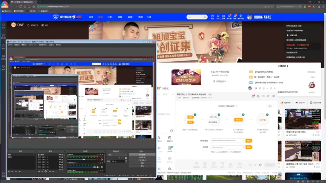Copy stream code with orange button
The image size is (326, 183).
tap(249, 147)
